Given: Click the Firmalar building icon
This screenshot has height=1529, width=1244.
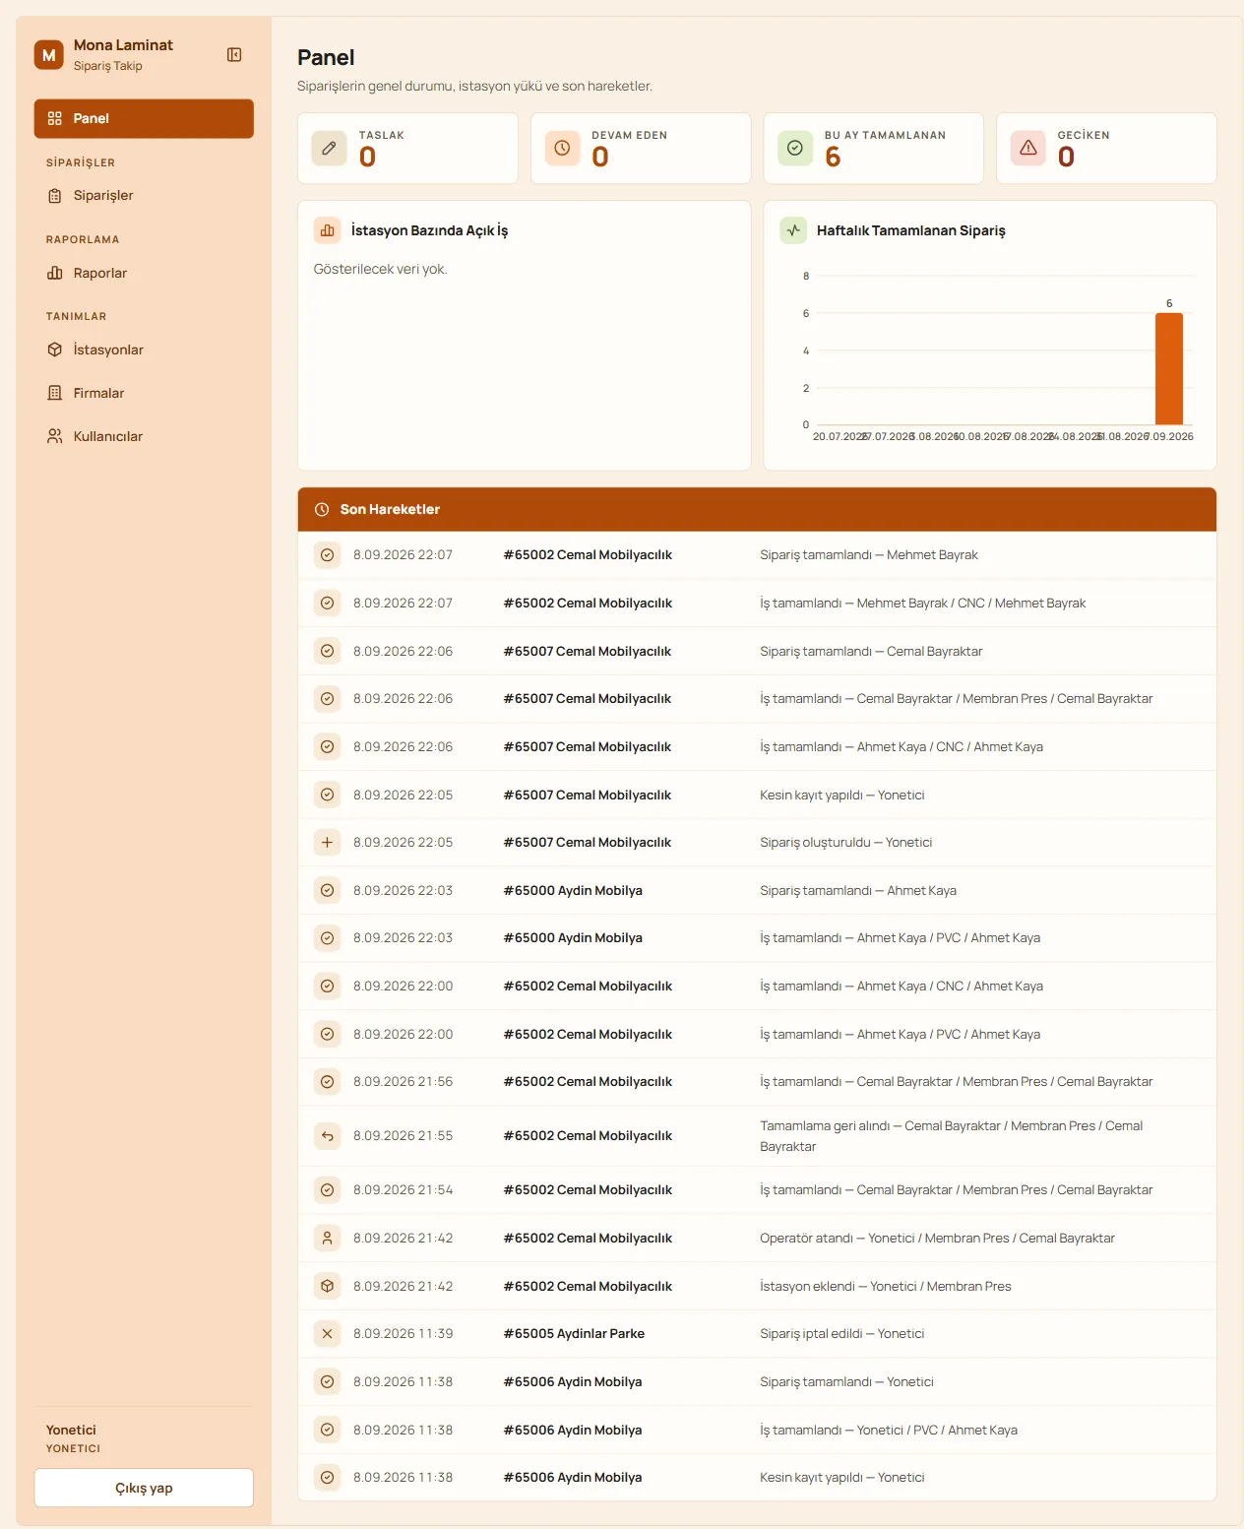Looking at the screenshot, I should [x=55, y=393].
